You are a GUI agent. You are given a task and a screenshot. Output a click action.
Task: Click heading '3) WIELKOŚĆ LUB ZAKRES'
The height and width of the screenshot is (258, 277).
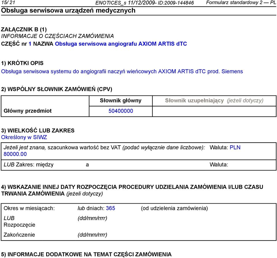click(x=38, y=131)
